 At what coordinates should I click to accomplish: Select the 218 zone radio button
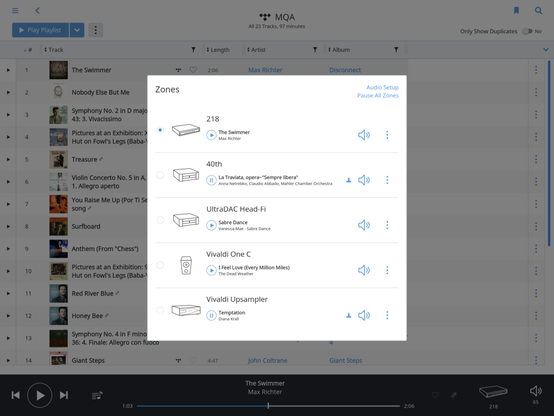[x=160, y=130]
